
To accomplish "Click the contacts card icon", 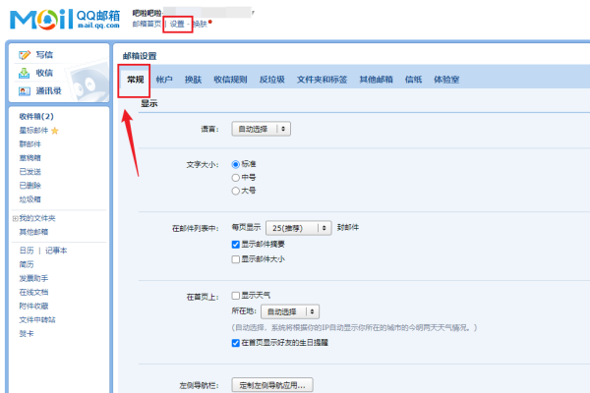I will click(x=25, y=91).
